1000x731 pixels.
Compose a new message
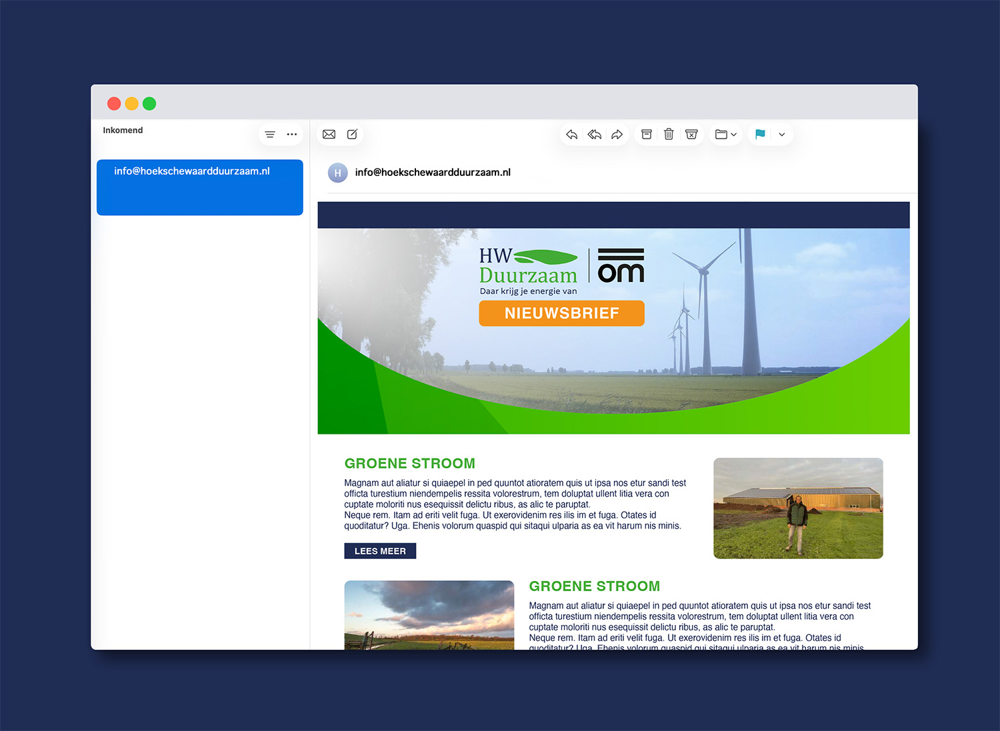(352, 135)
